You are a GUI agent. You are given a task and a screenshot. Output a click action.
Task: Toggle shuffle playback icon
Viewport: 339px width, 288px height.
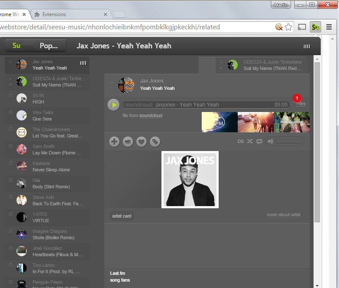pyautogui.click(x=250, y=141)
